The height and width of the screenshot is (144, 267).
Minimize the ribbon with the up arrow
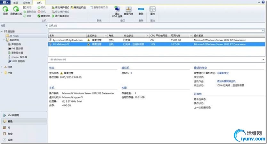click(259, 2)
